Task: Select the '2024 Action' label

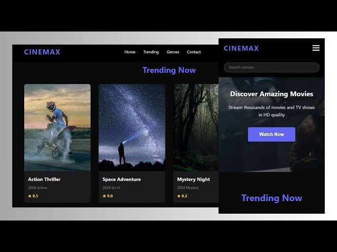Action: (37, 188)
